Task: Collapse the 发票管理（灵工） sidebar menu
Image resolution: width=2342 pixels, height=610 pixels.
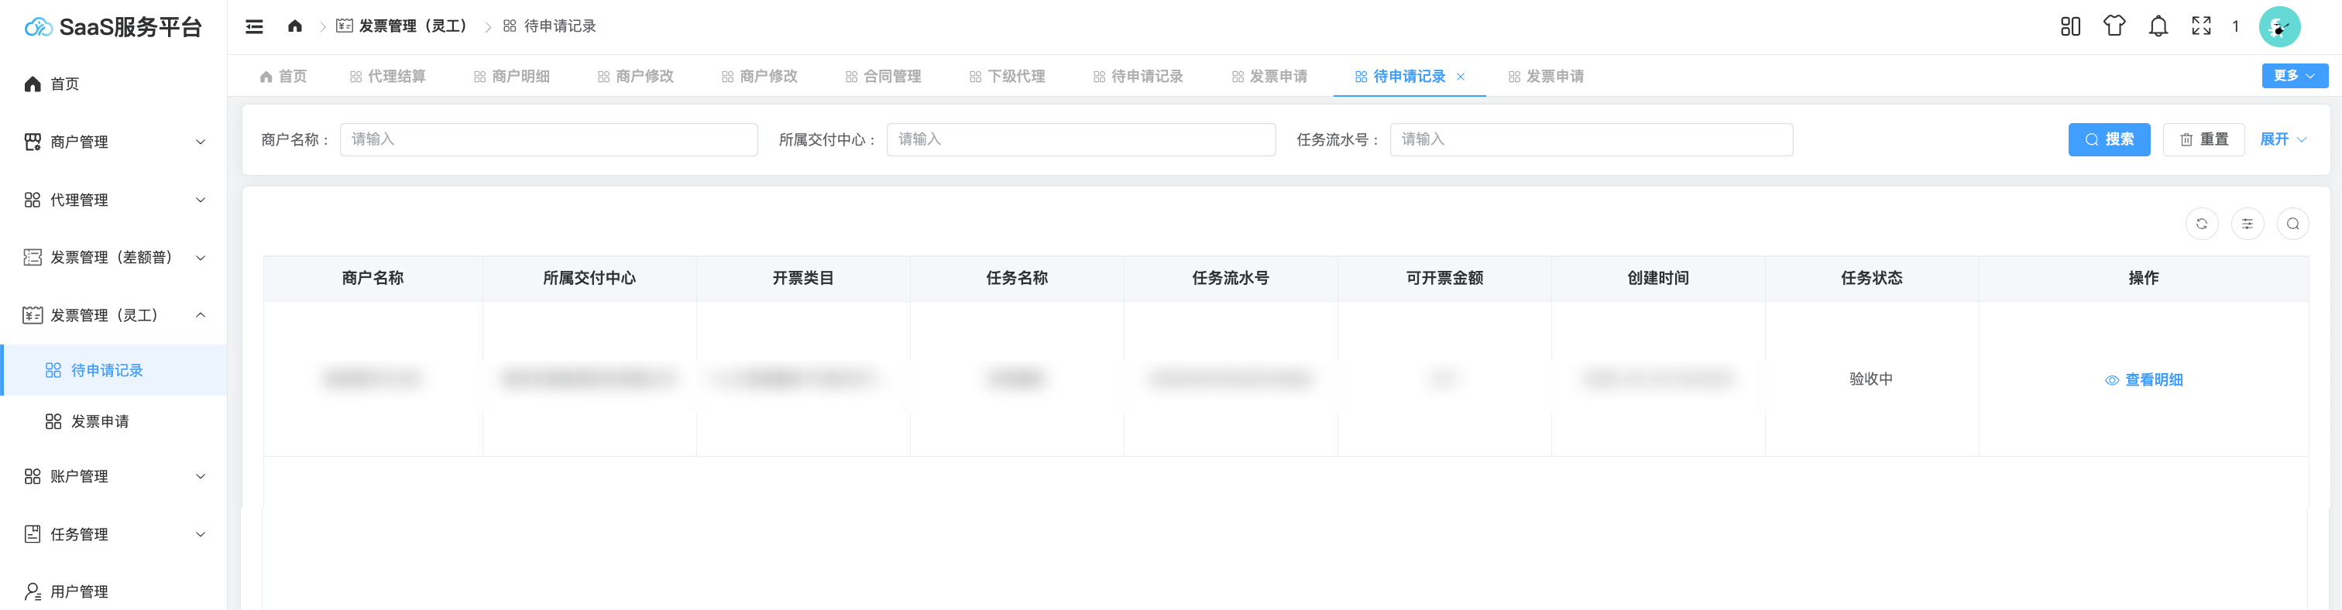Action: point(114,316)
